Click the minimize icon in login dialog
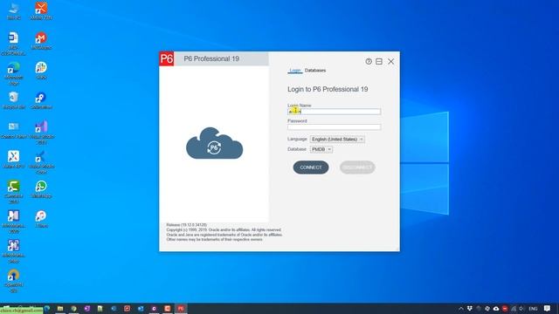Screen dimensions: 559x314 (379, 62)
